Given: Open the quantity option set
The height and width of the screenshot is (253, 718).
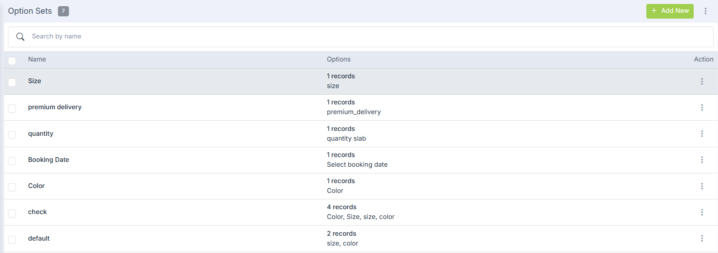Looking at the screenshot, I should 41,134.
